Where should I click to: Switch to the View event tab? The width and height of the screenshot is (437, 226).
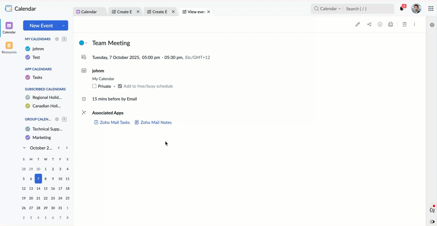pos(194,12)
